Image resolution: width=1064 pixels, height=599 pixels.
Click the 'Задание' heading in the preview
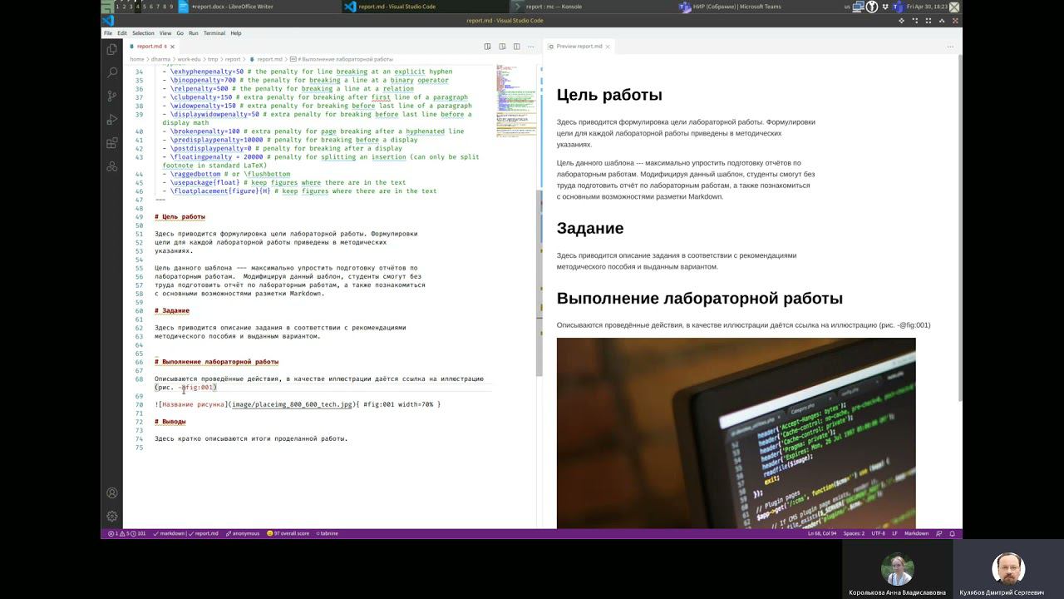590,228
